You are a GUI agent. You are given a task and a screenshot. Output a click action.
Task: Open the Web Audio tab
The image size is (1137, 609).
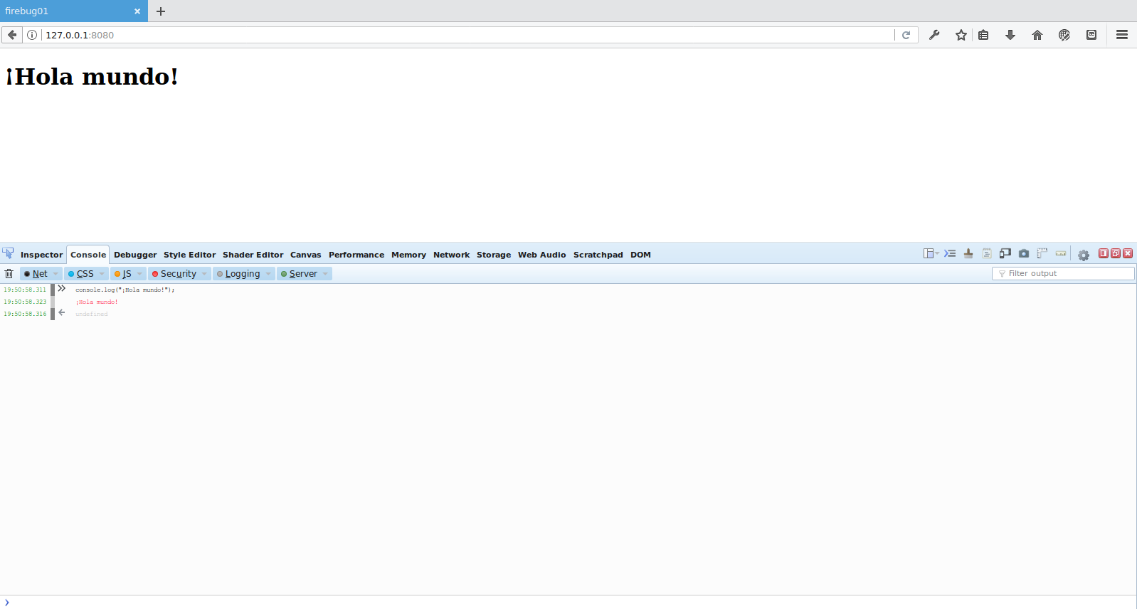click(541, 255)
